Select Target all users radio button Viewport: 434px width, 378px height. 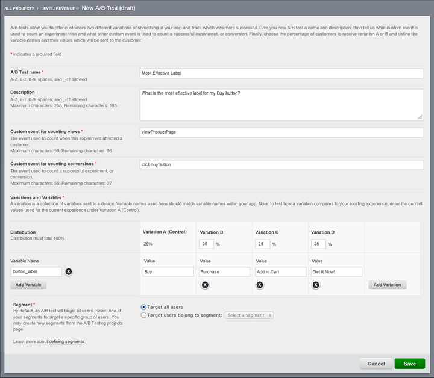pyautogui.click(x=143, y=307)
